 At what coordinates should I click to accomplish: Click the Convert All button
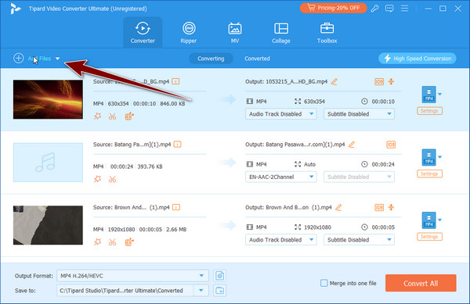(x=421, y=283)
